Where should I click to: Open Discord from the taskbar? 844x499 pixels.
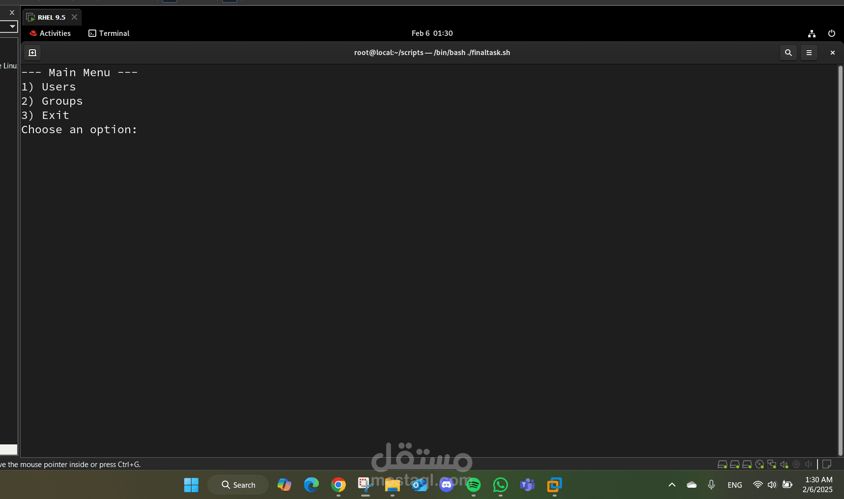coord(447,485)
